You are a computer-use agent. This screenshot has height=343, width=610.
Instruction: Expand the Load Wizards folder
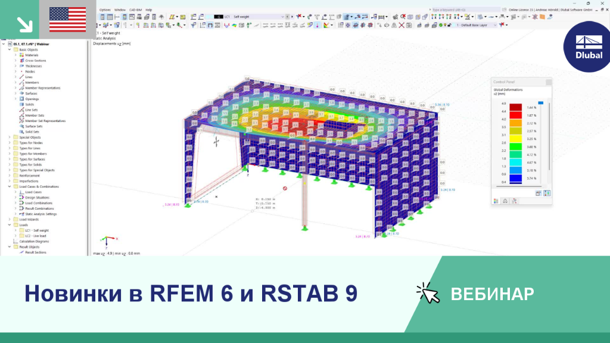pyautogui.click(x=10, y=219)
